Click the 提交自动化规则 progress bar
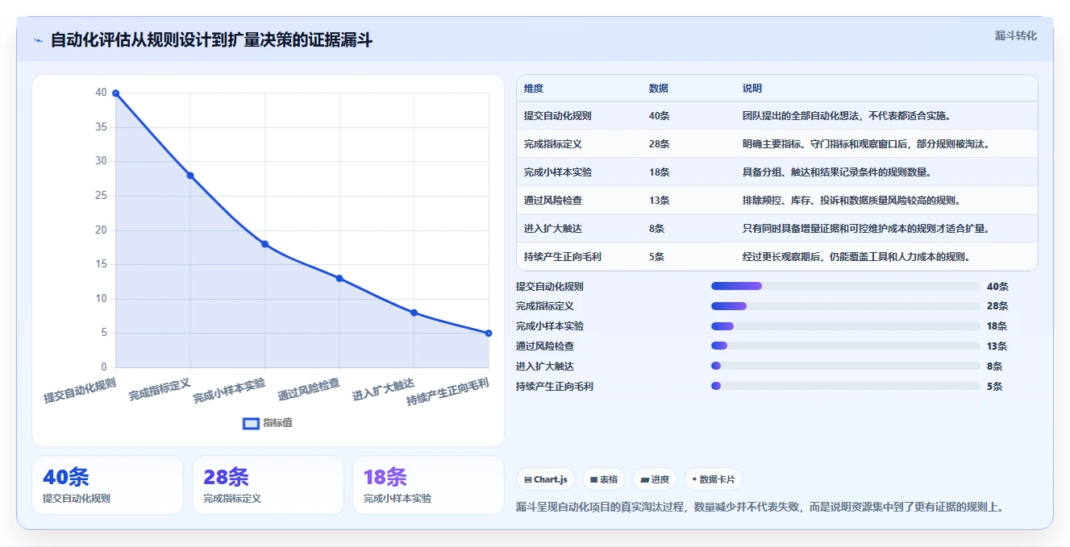 [x=846, y=286]
